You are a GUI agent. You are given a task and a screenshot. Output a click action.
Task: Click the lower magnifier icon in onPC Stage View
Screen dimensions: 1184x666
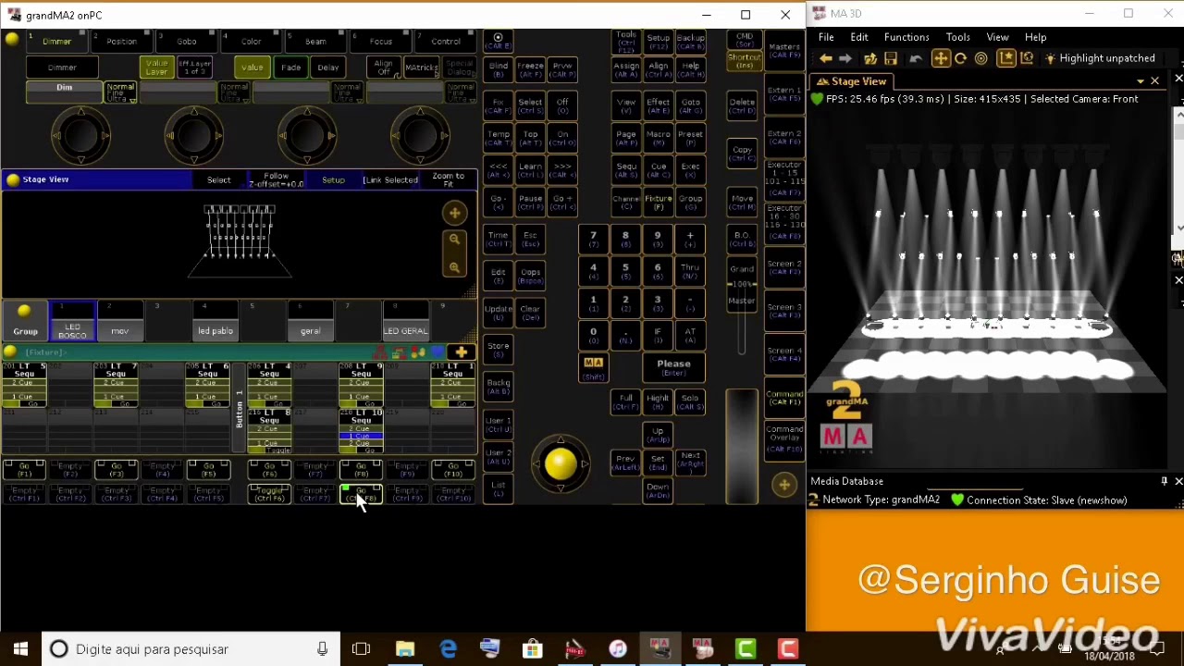[x=454, y=267]
